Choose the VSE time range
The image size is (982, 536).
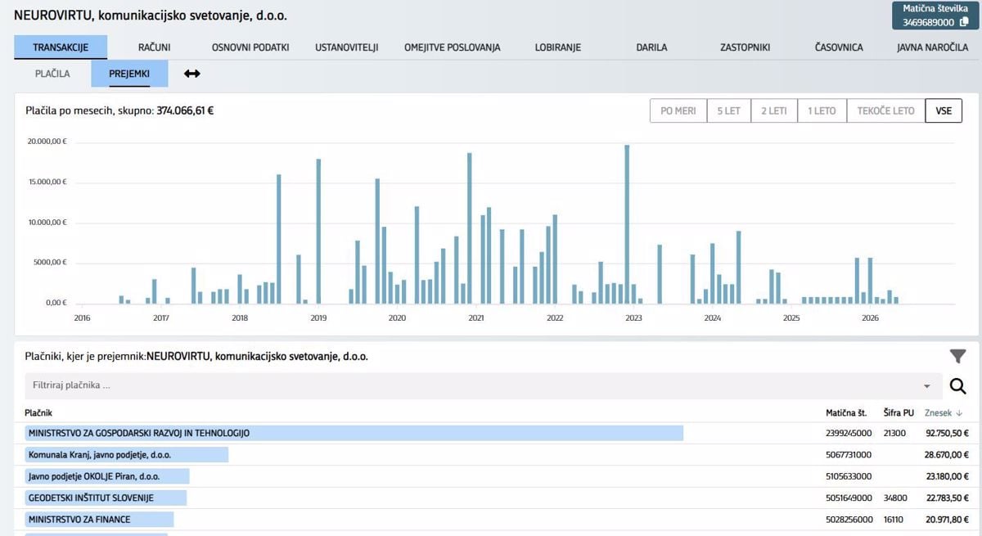tap(944, 110)
